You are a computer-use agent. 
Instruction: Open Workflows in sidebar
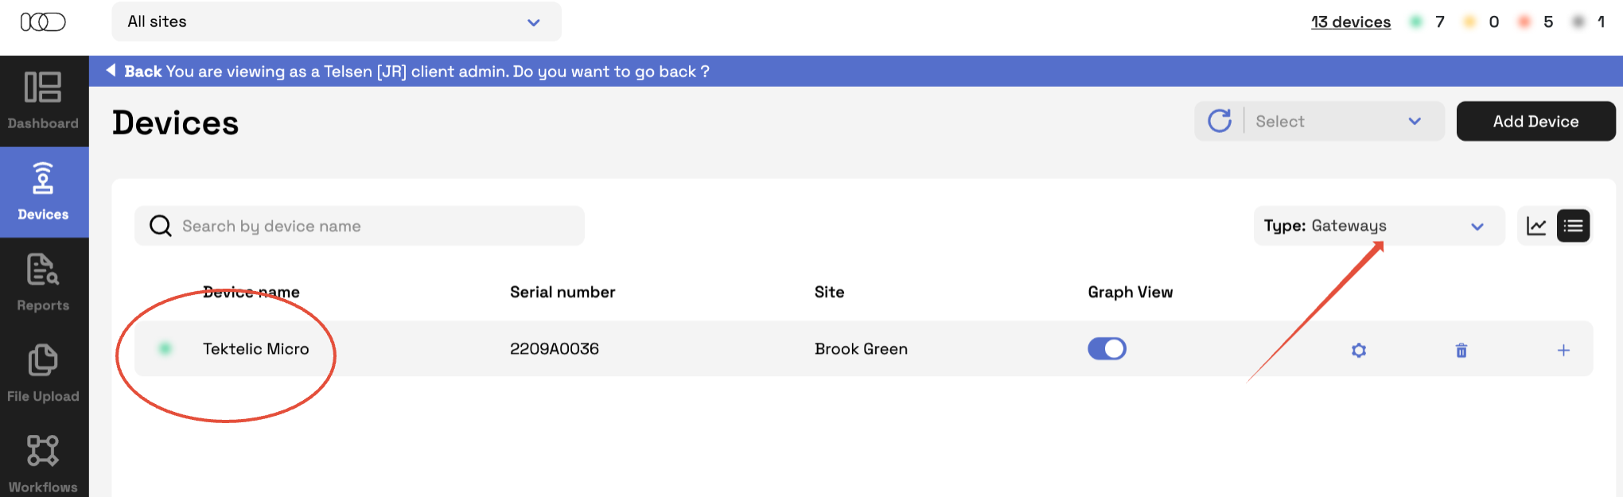tap(44, 464)
